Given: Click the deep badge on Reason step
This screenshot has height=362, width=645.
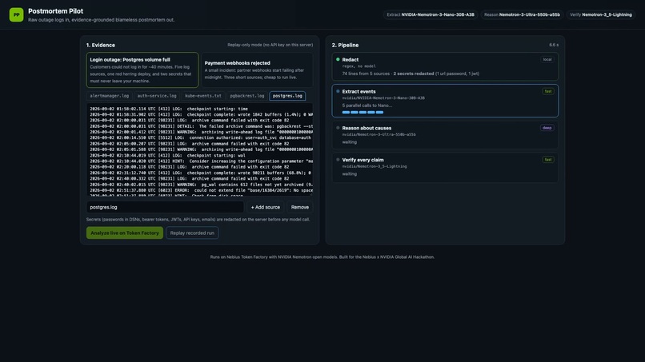Looking at the screenshot, I should pos(547,128).
